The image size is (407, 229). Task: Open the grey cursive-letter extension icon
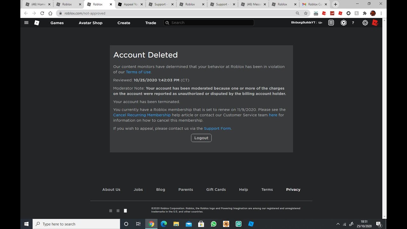coord(356,13)
